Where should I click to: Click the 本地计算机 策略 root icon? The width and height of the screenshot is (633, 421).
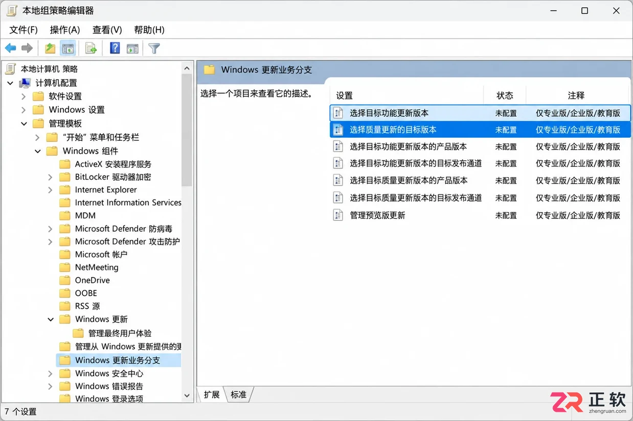[x=11, y=69]
